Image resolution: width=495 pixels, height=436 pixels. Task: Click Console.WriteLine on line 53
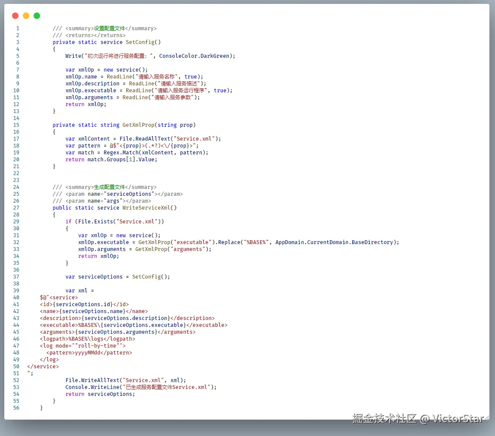[92, 388]
